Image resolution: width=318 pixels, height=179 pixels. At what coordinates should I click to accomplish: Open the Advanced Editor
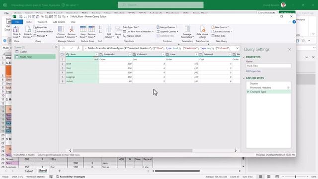(43, 31)
